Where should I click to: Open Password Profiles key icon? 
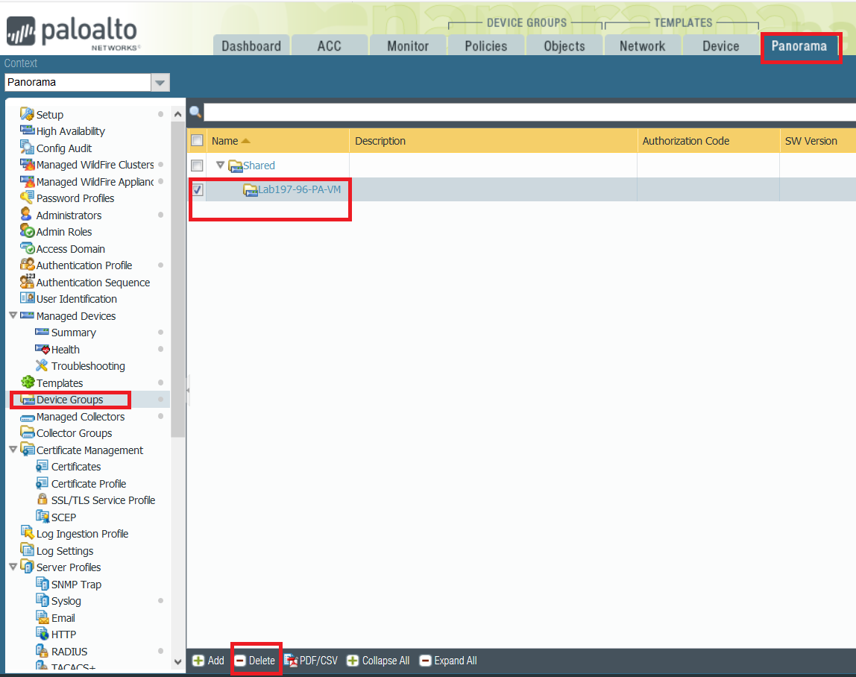pos(27,198)
